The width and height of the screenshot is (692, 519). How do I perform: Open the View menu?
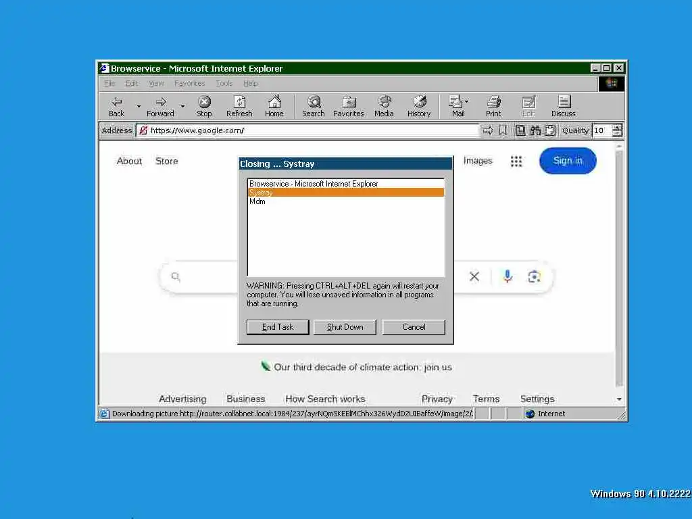156,83
